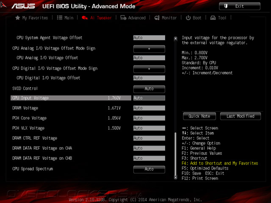Select the PCH Core Voltage label
Viewport: 271px width, 203px height.
29,118
